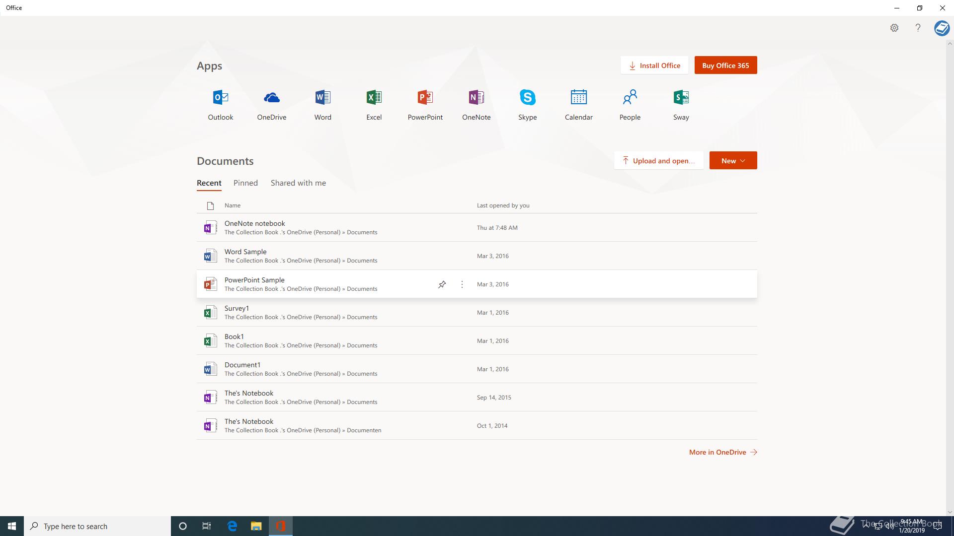Click the scrollbar down arrow
This screenshot has width=954, height=536.
point(950,512)
